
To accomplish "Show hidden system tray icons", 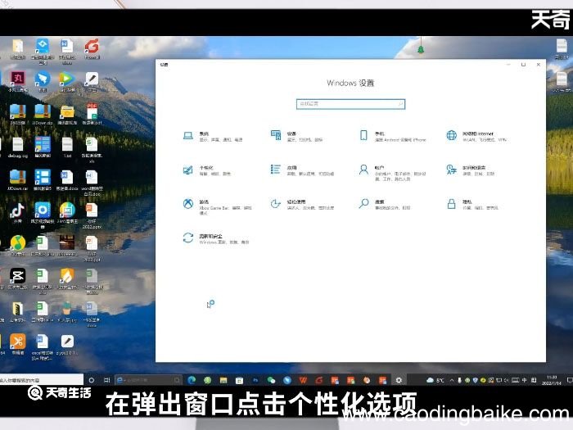I will [452, 380].
